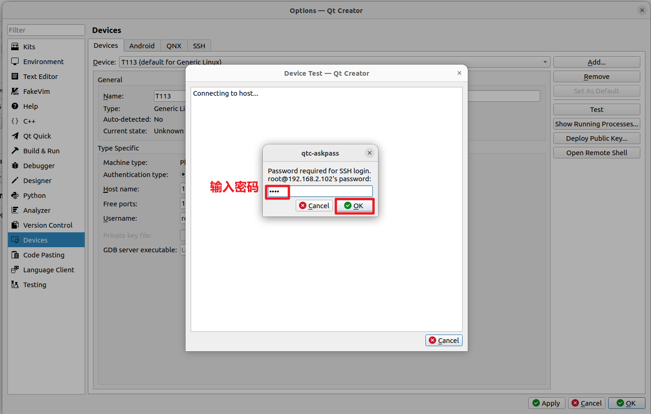Click the Free ports field

pos(183,204)
